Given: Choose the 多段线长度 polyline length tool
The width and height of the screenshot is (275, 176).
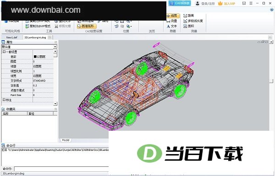Looking at the screenshot, I should (x=193, y=21).
